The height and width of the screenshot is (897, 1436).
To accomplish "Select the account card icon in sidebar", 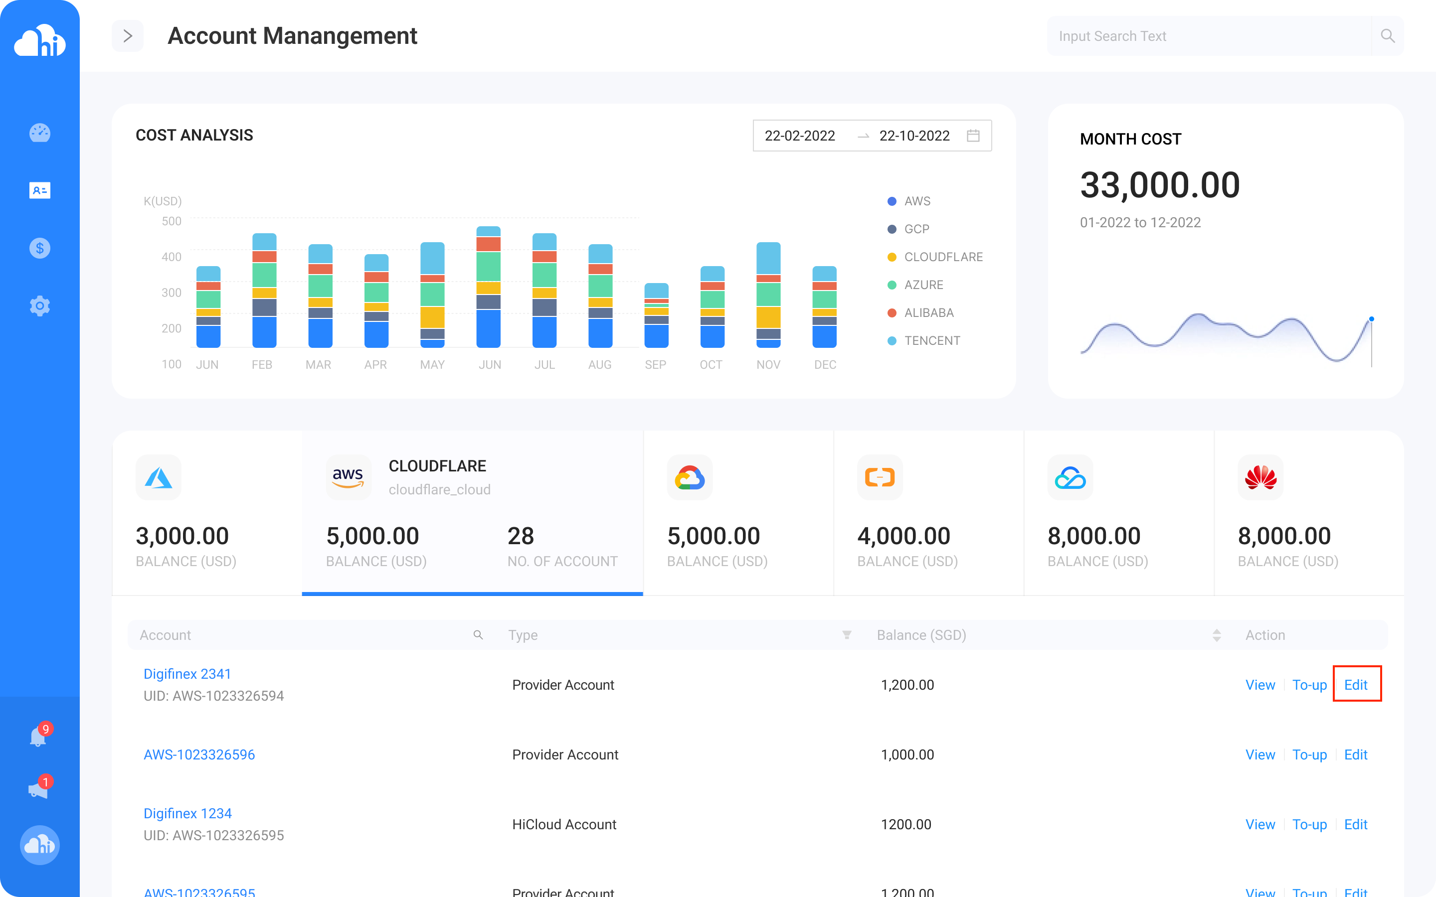I will (40, 190).
